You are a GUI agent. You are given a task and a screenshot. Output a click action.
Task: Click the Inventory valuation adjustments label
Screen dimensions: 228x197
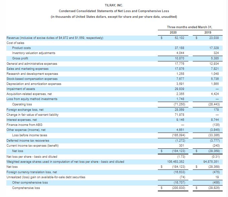coord(34,53)
